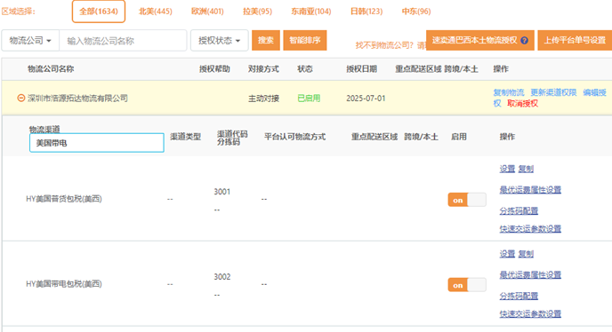Switch to the 东南亚(104) region tab

click(311, 12)
